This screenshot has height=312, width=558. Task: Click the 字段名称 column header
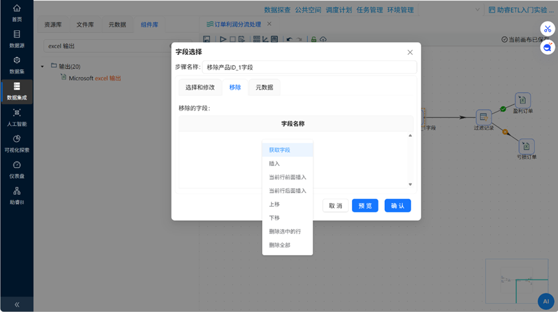click(x=293, y=123)
